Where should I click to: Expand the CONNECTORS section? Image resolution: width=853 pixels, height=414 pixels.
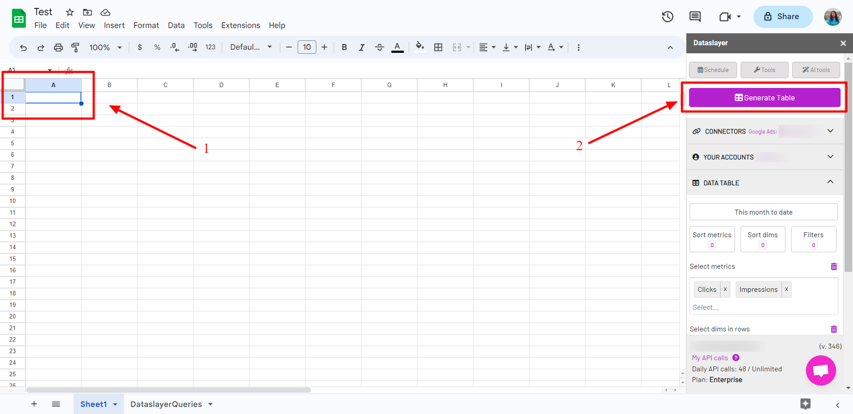(x=765, y=131)
